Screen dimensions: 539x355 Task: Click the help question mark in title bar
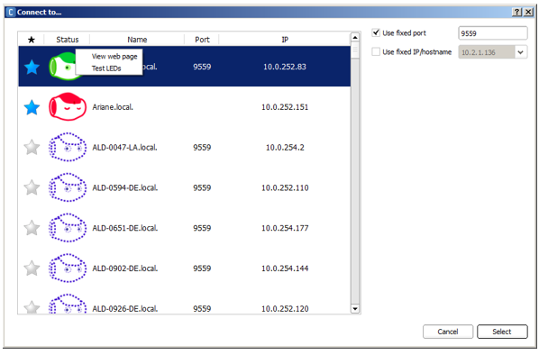517,12
